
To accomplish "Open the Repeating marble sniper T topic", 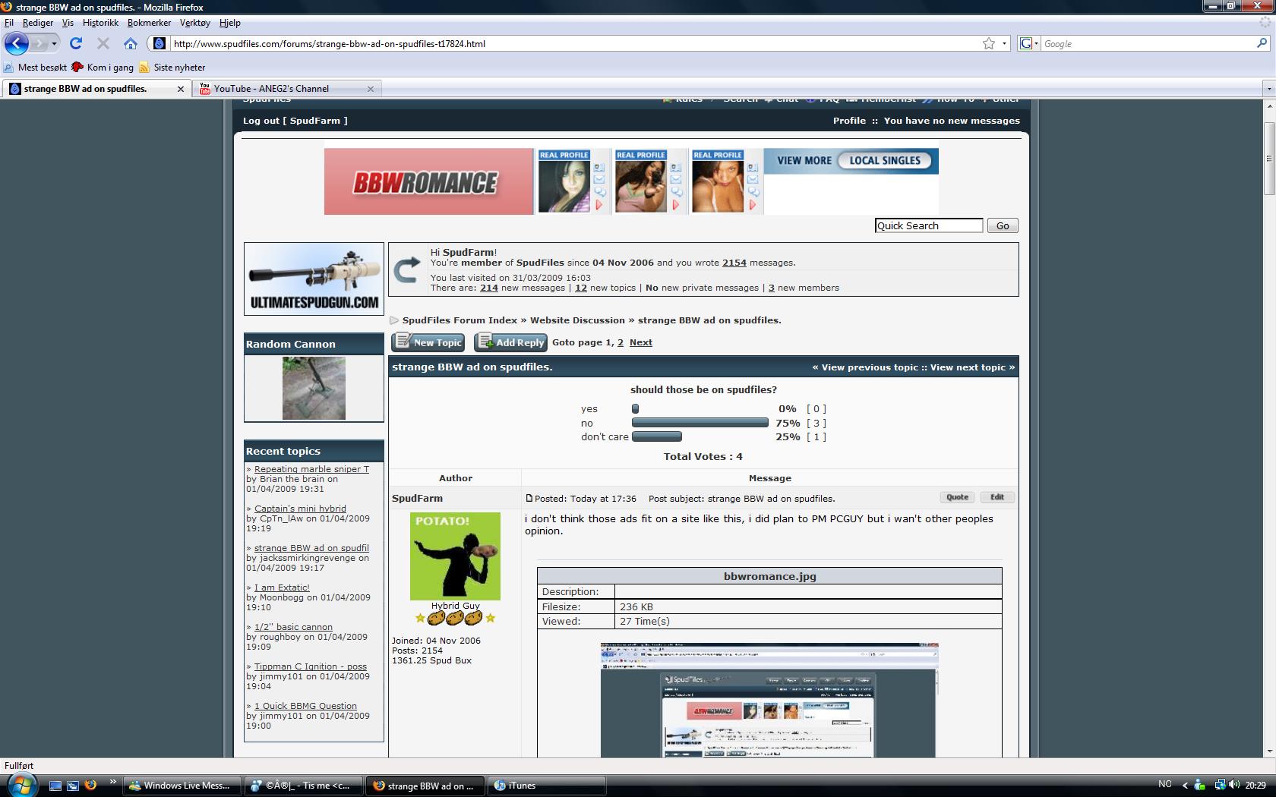I will coord(311,469).
